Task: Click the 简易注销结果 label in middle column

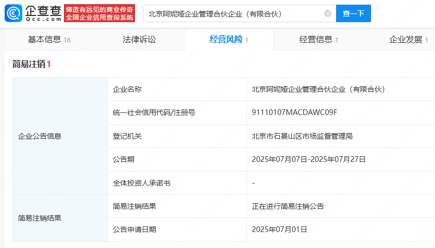Action: click(135, 206)
